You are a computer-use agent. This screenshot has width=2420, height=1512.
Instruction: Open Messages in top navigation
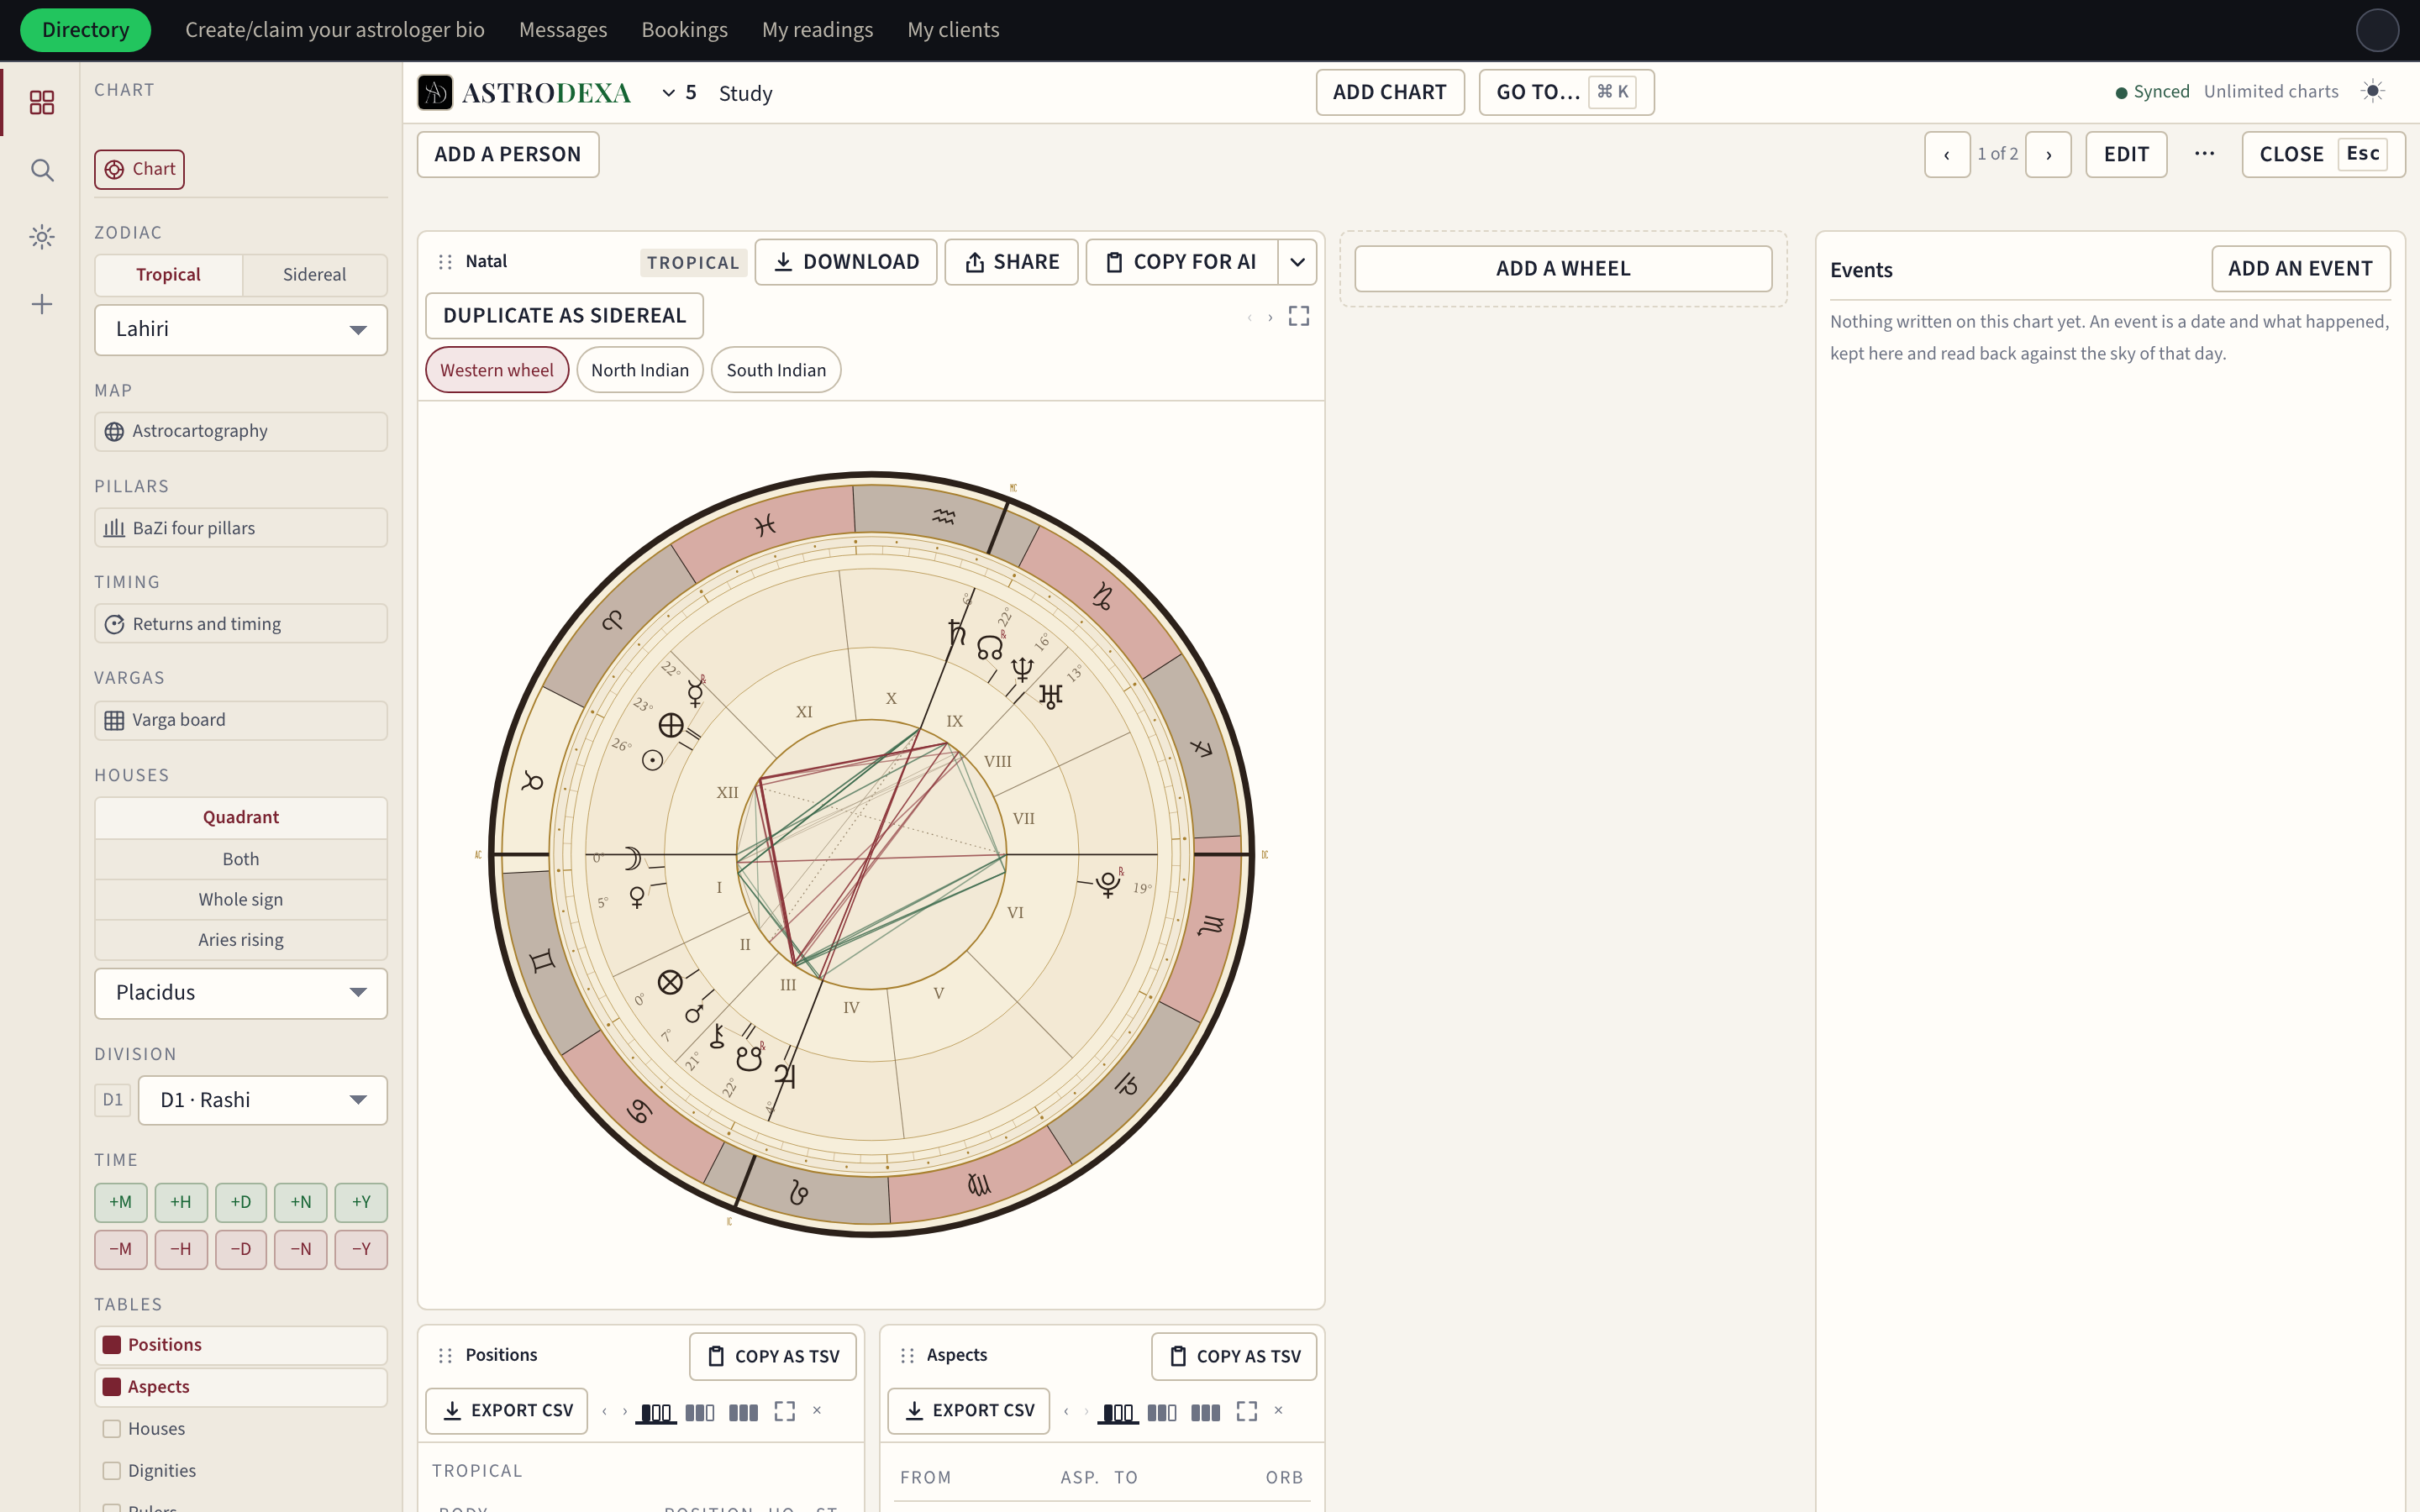[563, 30]
